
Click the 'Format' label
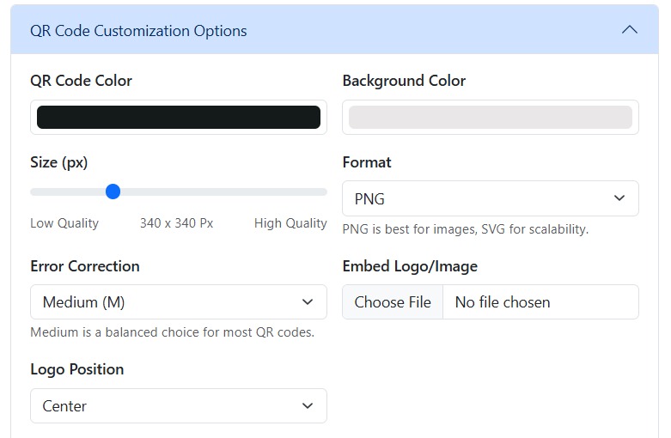[x=367, y=162]
